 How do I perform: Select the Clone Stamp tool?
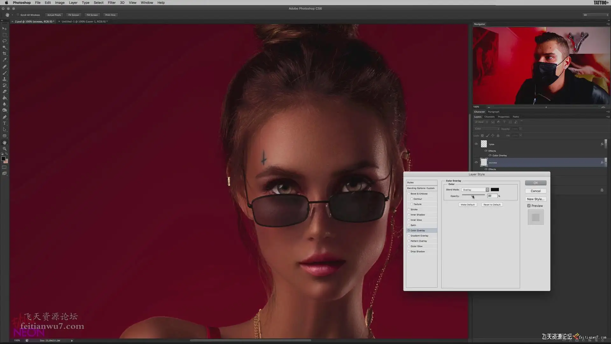point(4,79)
